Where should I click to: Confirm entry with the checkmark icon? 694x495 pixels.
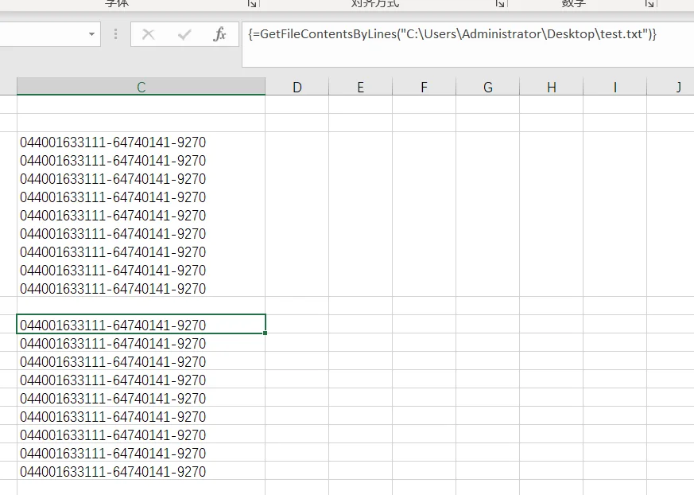coord(184,34)
